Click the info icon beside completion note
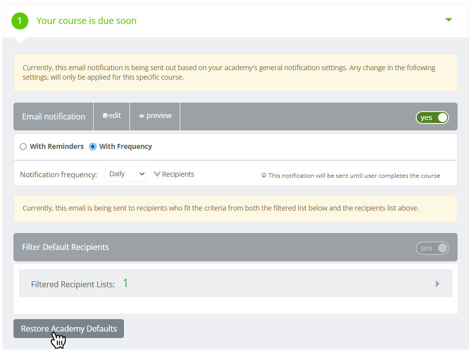This screenshot has height=351, width=469. click(264, 175)
